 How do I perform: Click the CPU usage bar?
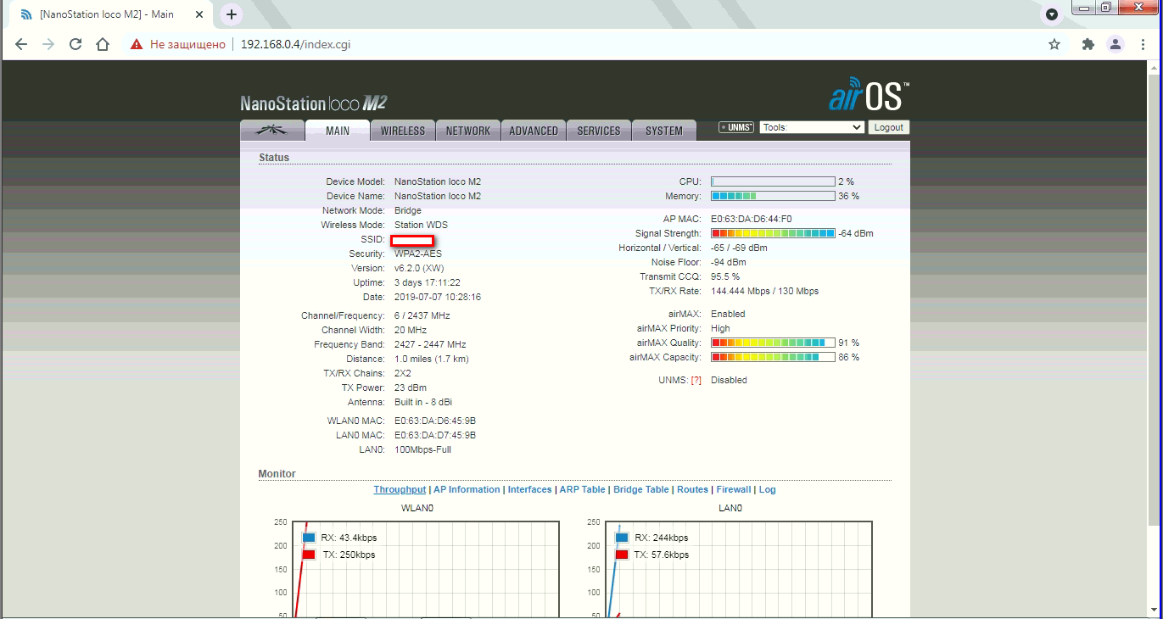773,181
